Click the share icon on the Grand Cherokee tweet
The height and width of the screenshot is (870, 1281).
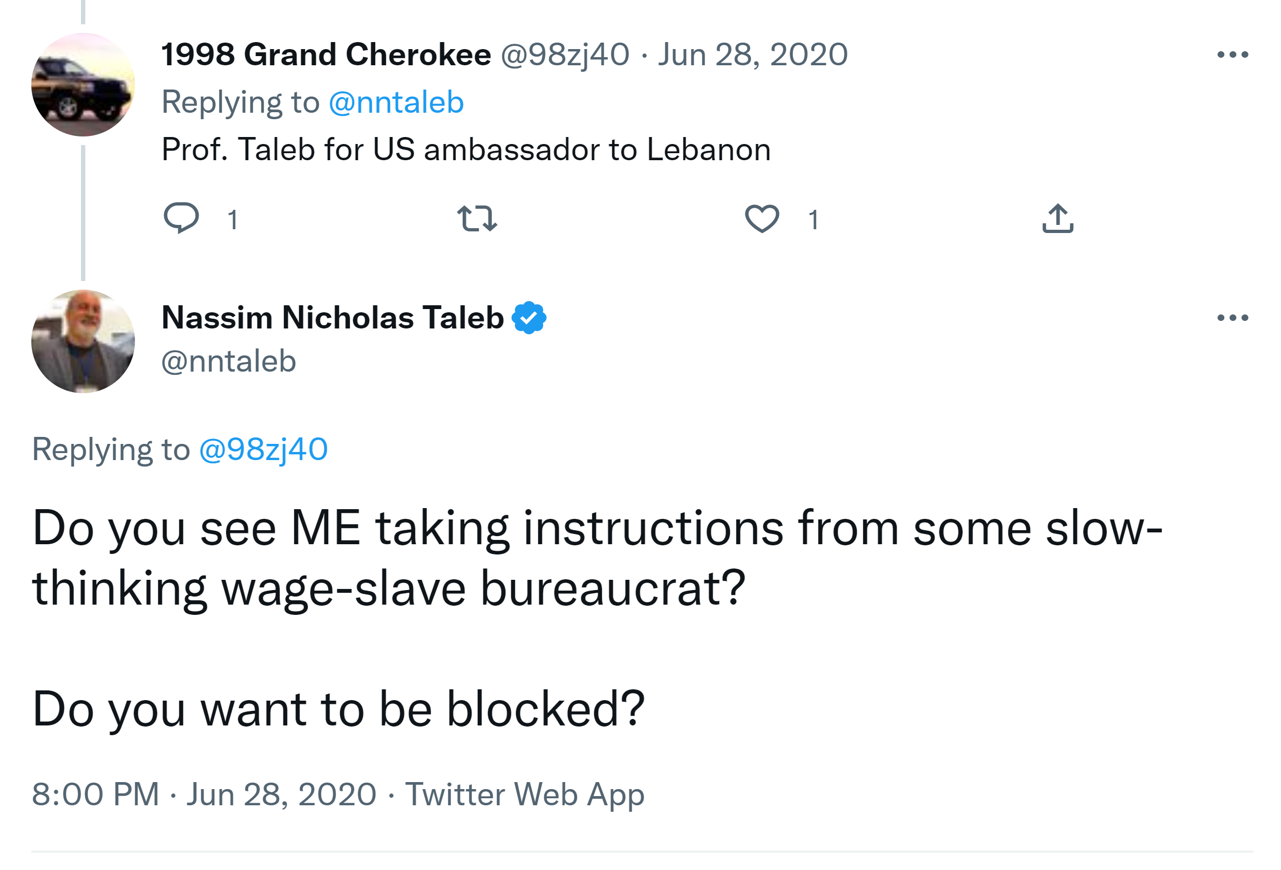(x=1058, y=218)
